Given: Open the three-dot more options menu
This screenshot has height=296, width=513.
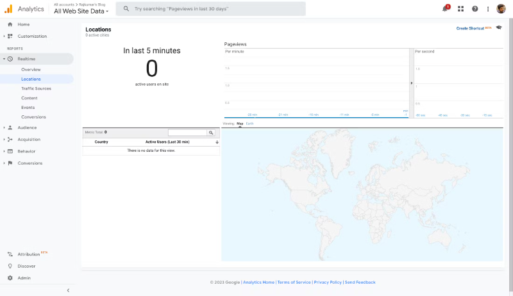Looking at the screenshot, I should (488, 9).
